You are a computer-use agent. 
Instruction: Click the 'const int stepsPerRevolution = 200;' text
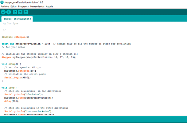pyautogui.click(x=26, y=44)
